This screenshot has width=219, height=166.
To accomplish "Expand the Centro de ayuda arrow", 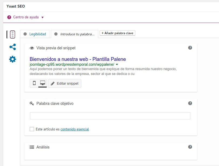I will tap(42, 18).
